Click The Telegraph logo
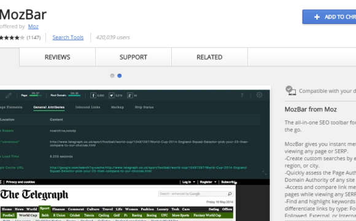The width and height of the screenshot is (356, 221). [34, 195]
